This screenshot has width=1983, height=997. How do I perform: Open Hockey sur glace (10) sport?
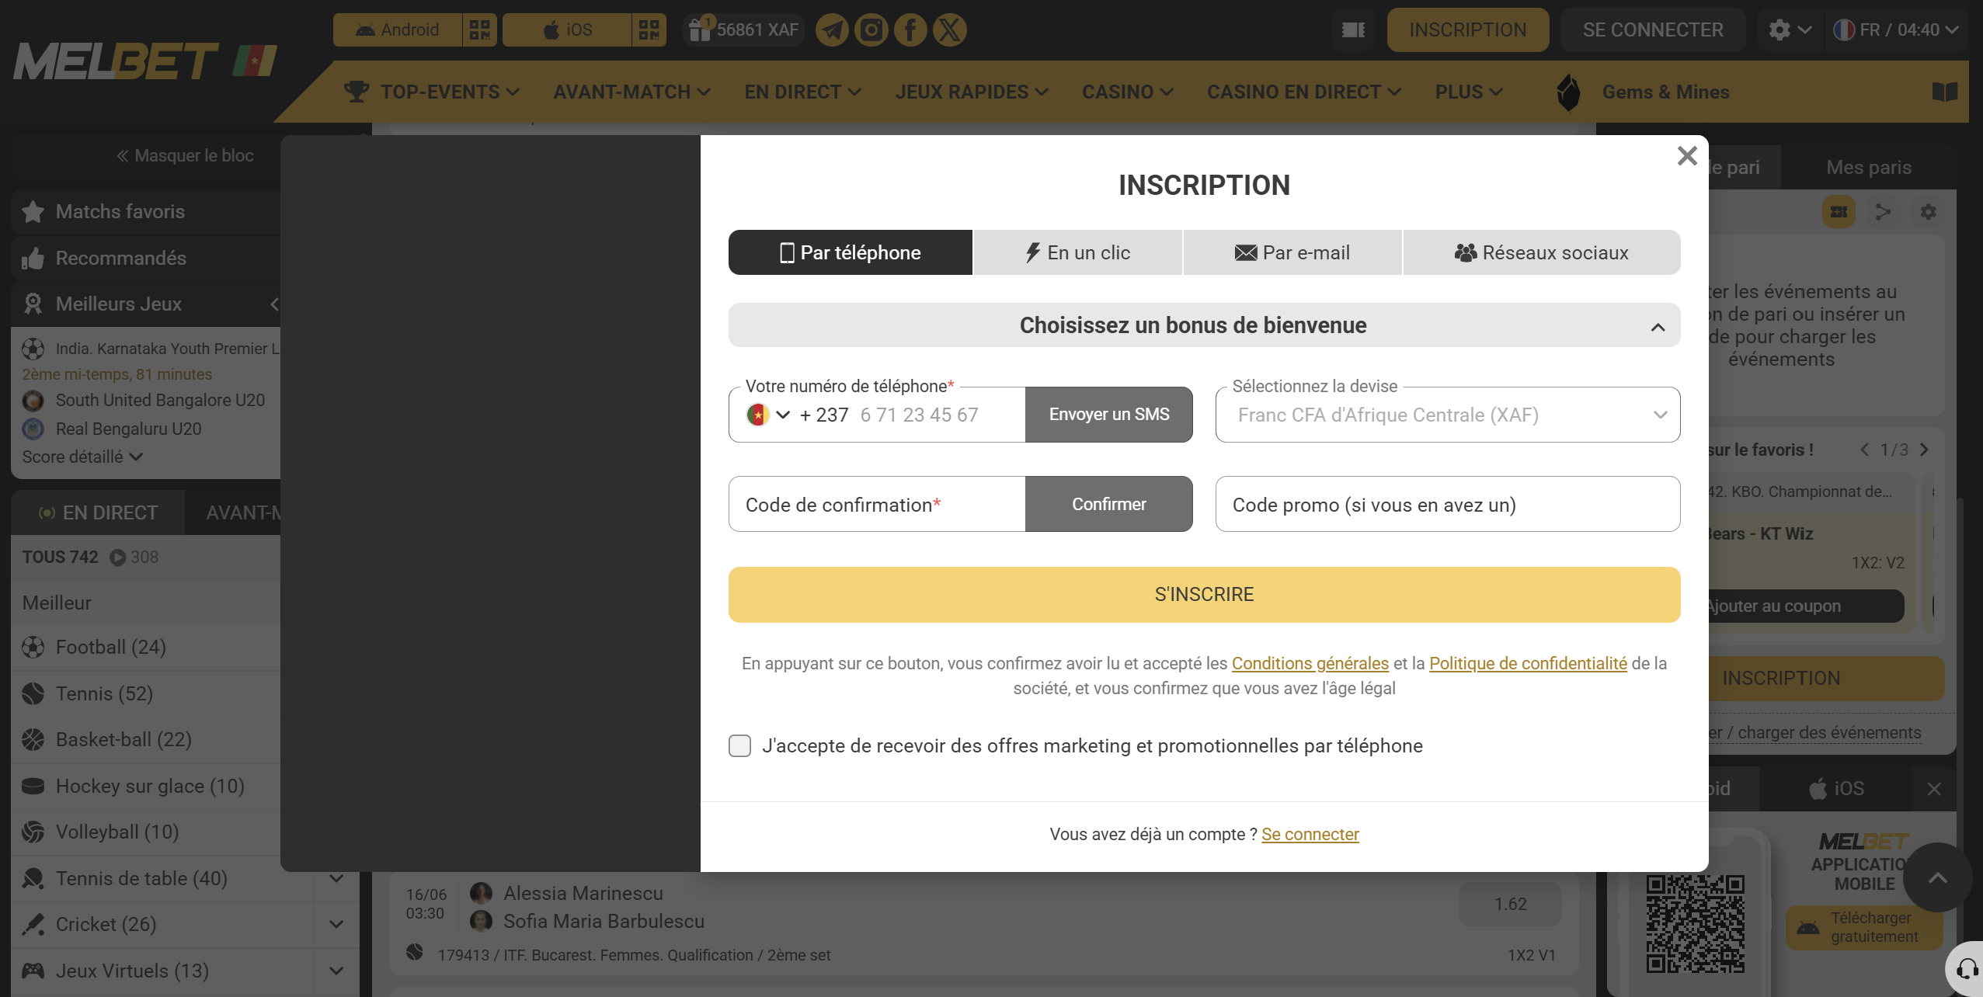click(146, 786)
